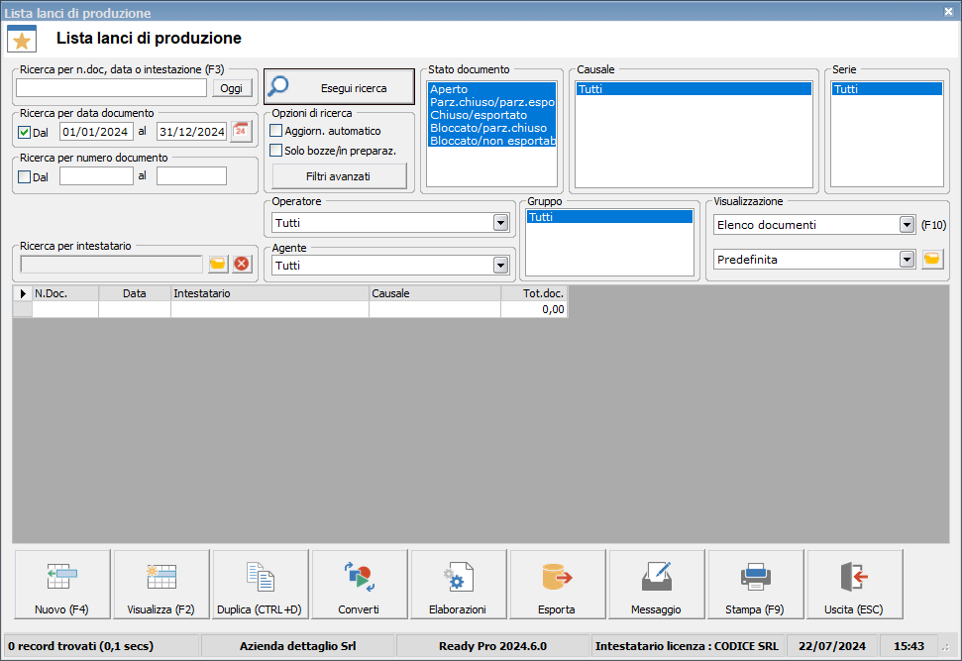Screen dimensions: 962x661
Task: Select Aperto in Stato documento list
Action: click(x=492, y=89)
